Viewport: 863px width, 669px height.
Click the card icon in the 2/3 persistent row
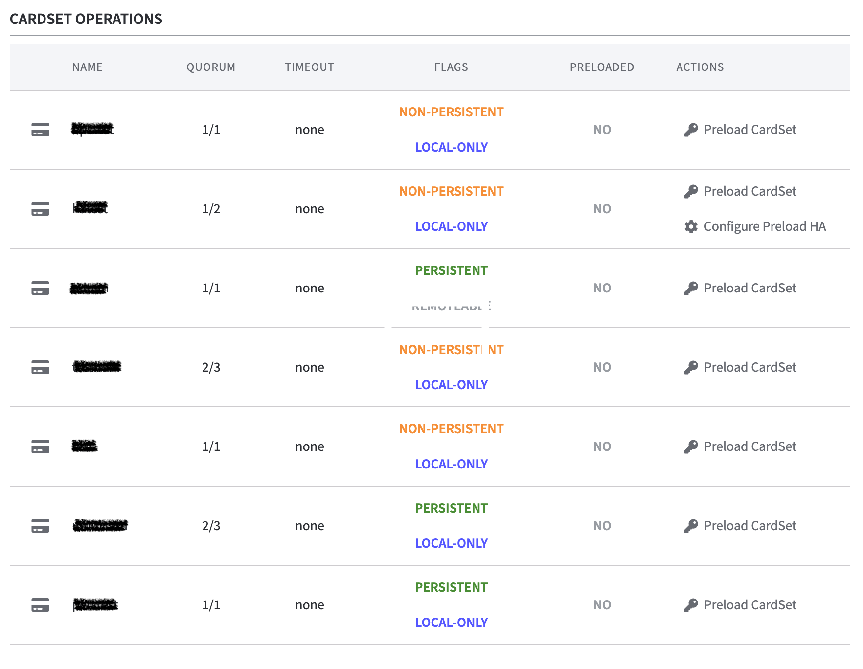[x=40, y=526]
